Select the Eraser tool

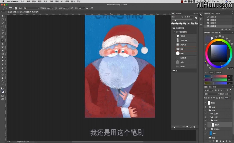click(x=3, y=51)
